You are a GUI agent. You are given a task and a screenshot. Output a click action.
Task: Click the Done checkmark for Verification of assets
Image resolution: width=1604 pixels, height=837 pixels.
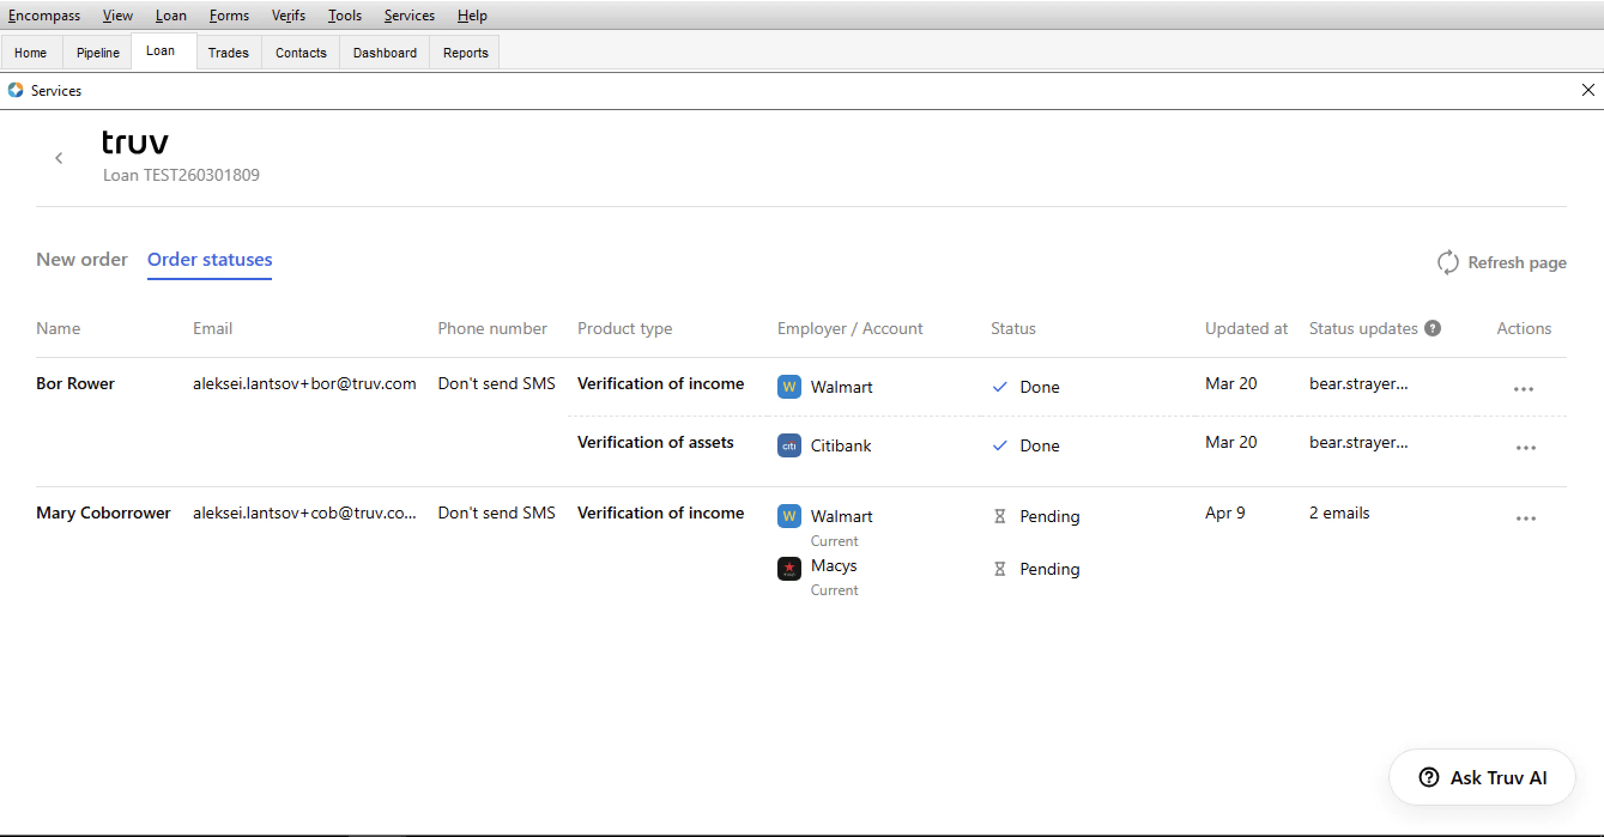(1000, 445)
